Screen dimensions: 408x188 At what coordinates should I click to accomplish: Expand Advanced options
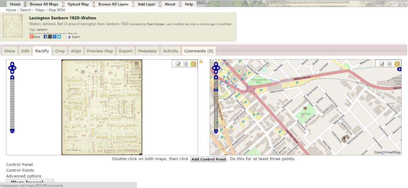[x=24, y=176]
